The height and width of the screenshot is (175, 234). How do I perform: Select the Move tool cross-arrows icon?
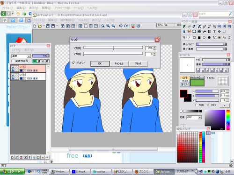(219, 31)
